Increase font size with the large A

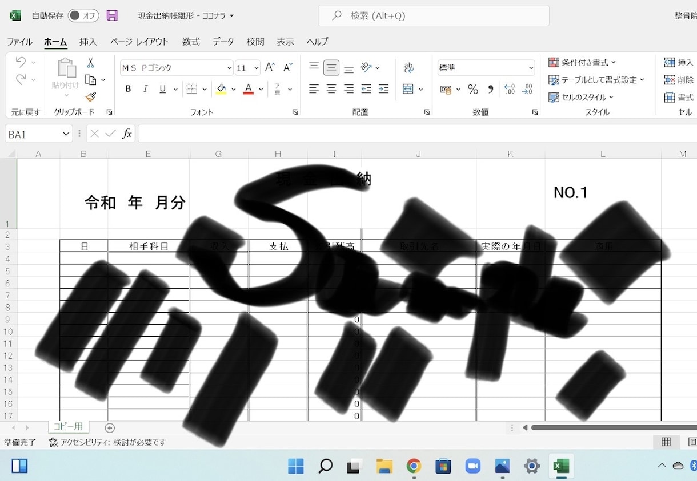coord(270,67)
